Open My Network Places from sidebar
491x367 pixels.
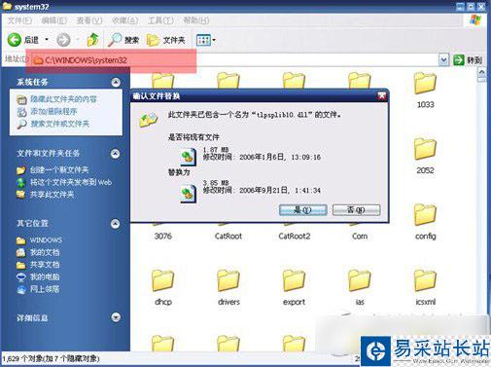point(38,289)
